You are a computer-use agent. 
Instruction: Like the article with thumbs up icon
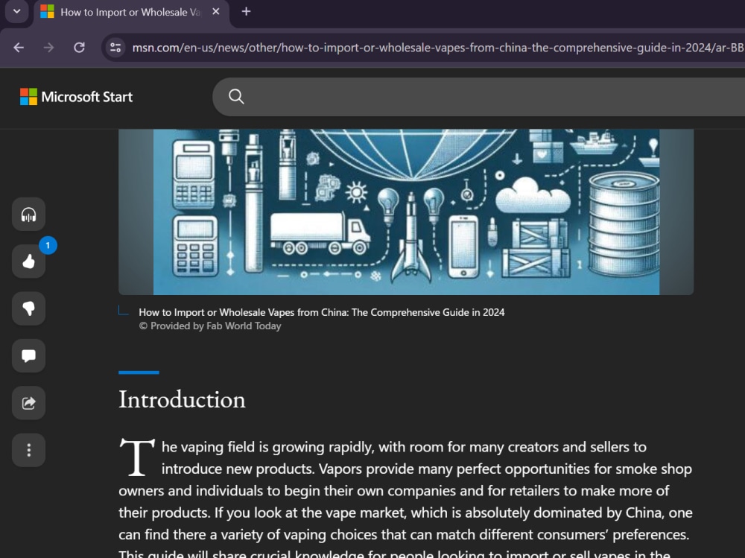click(x=28, y=261)
